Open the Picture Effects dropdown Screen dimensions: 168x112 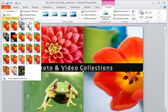[x=90, y=15]
